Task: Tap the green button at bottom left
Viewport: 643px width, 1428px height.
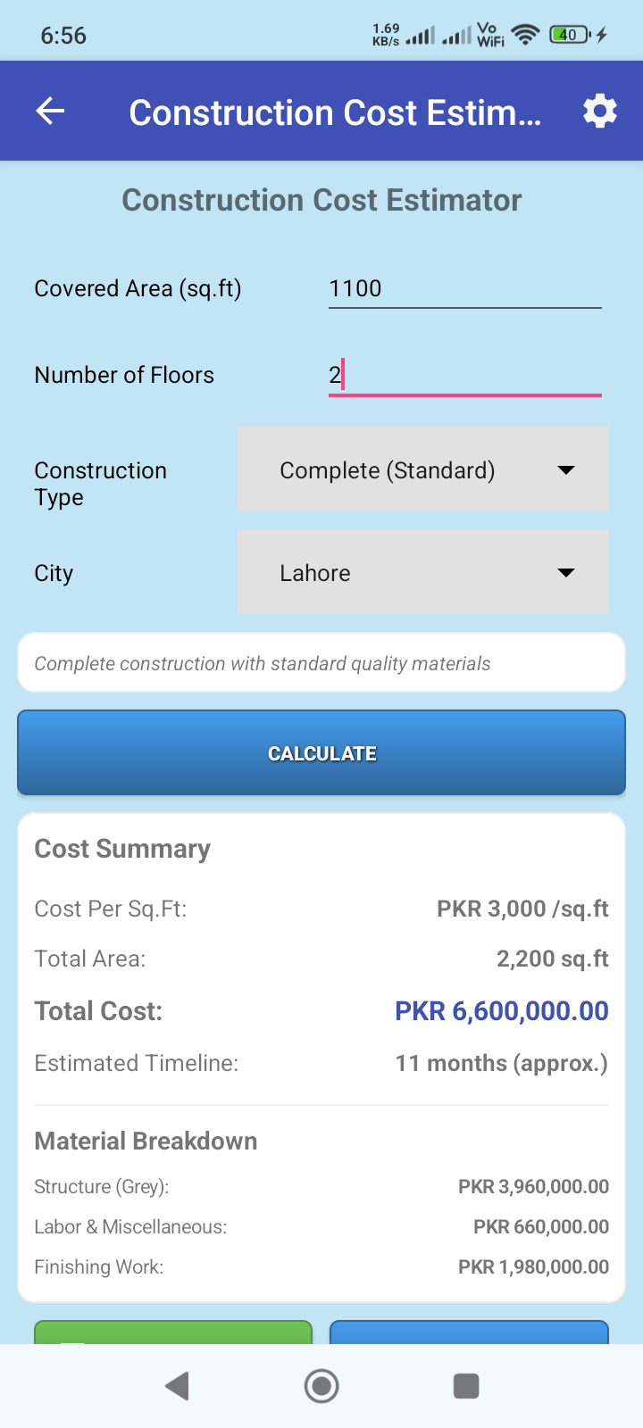Action: click(173, 1332)
